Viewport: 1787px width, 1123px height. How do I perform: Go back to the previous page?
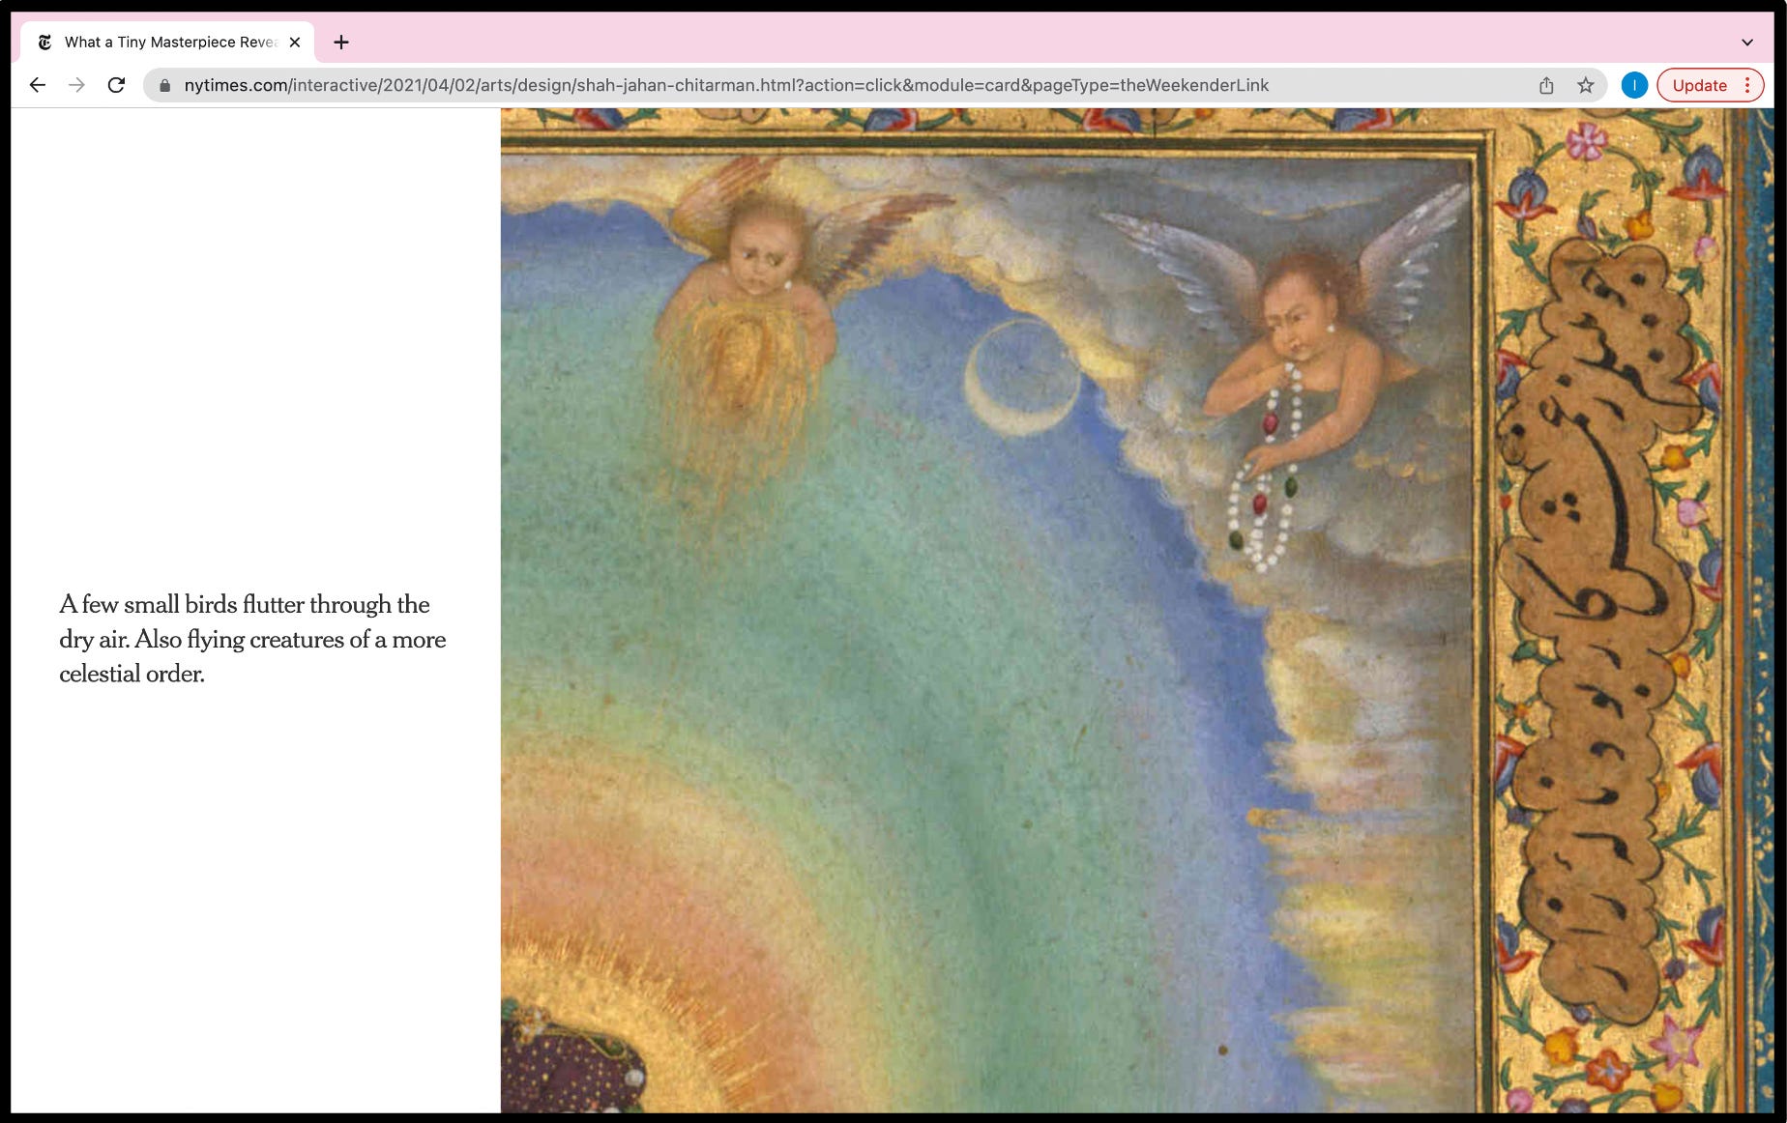tap(38, 85)
